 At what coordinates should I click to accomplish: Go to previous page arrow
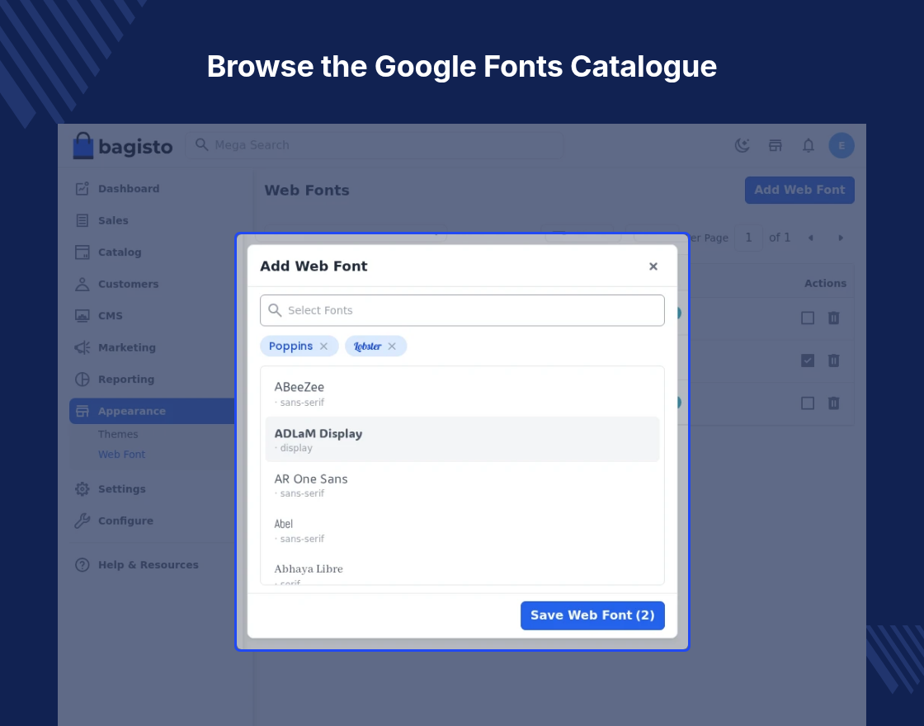[811, 238]
